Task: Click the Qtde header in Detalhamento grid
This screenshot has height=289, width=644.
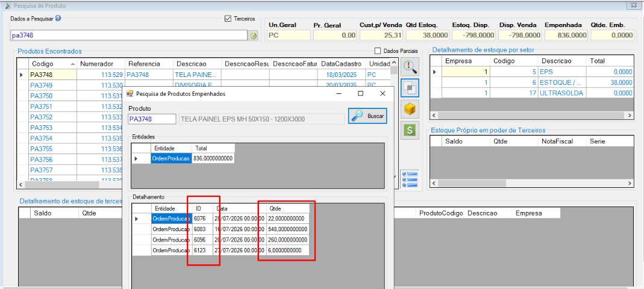Action: click(287, 208)
